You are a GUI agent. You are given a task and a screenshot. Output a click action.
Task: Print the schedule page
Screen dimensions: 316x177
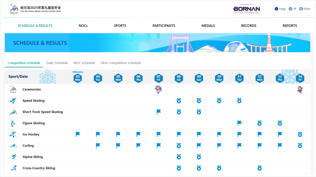(305, 9)
